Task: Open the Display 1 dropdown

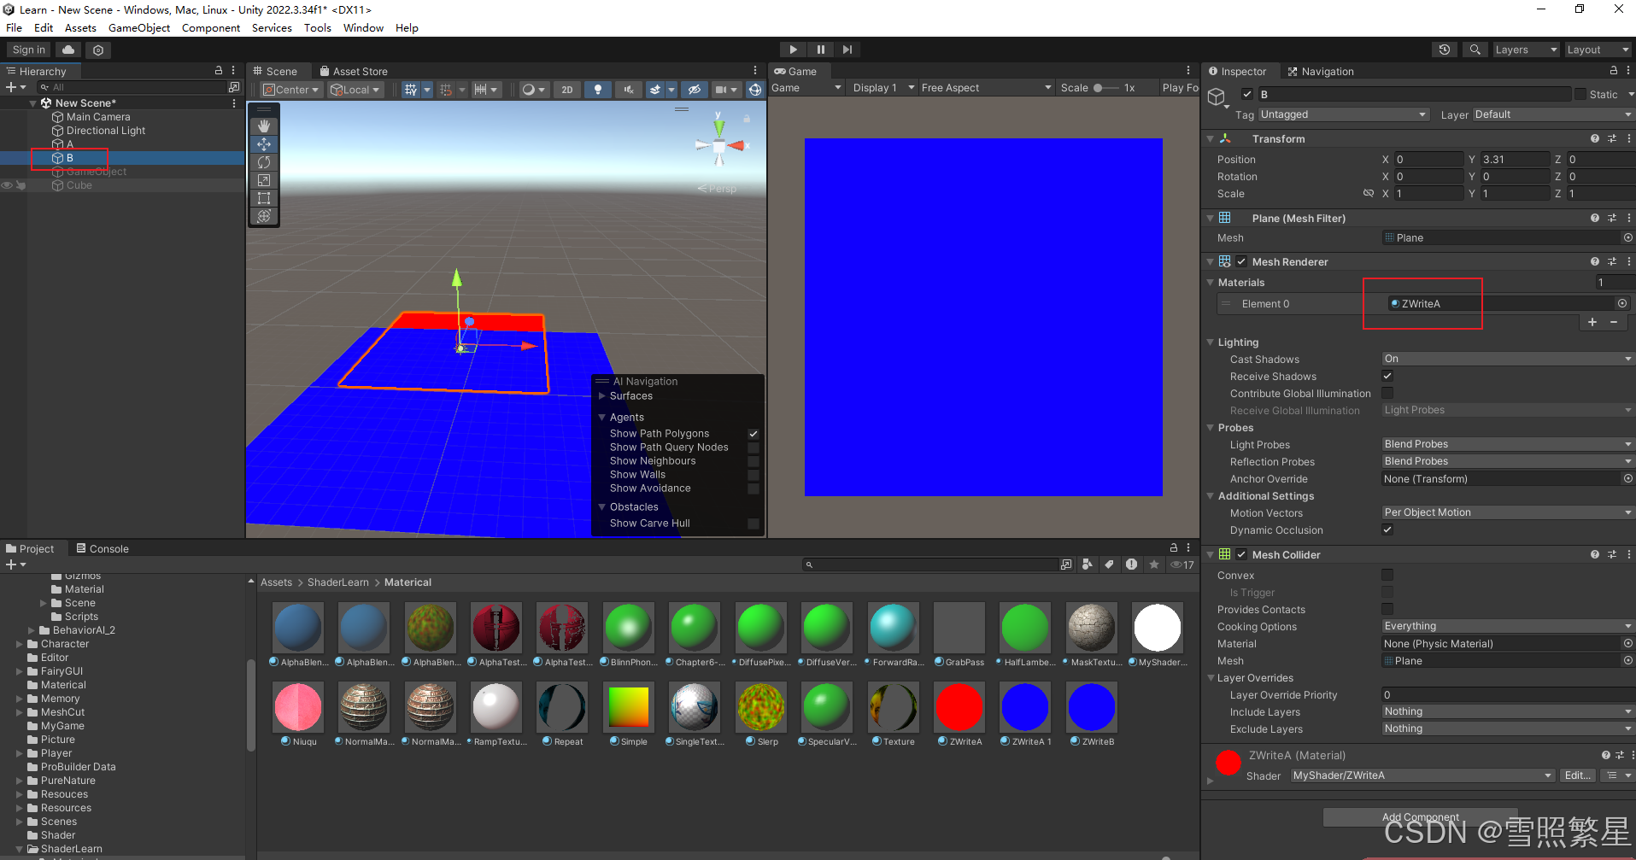Action: tap(884, 88)
